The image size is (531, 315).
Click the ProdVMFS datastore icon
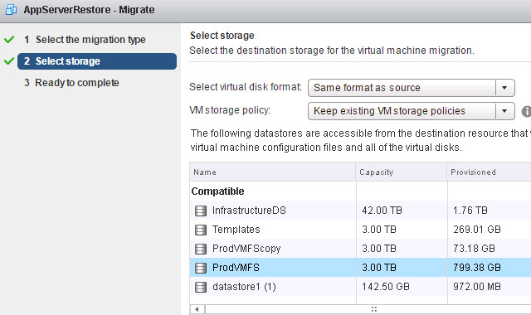[201, 268]
